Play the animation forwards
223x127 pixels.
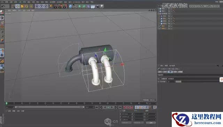[x=108, y=107]
